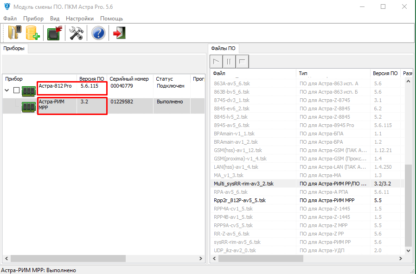Tick the checkbox next to Астра-812 Pro
416x274 pixels.
[x=16, y=90]
